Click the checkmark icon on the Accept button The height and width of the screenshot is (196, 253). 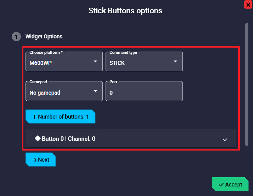(x=221, y=185)
